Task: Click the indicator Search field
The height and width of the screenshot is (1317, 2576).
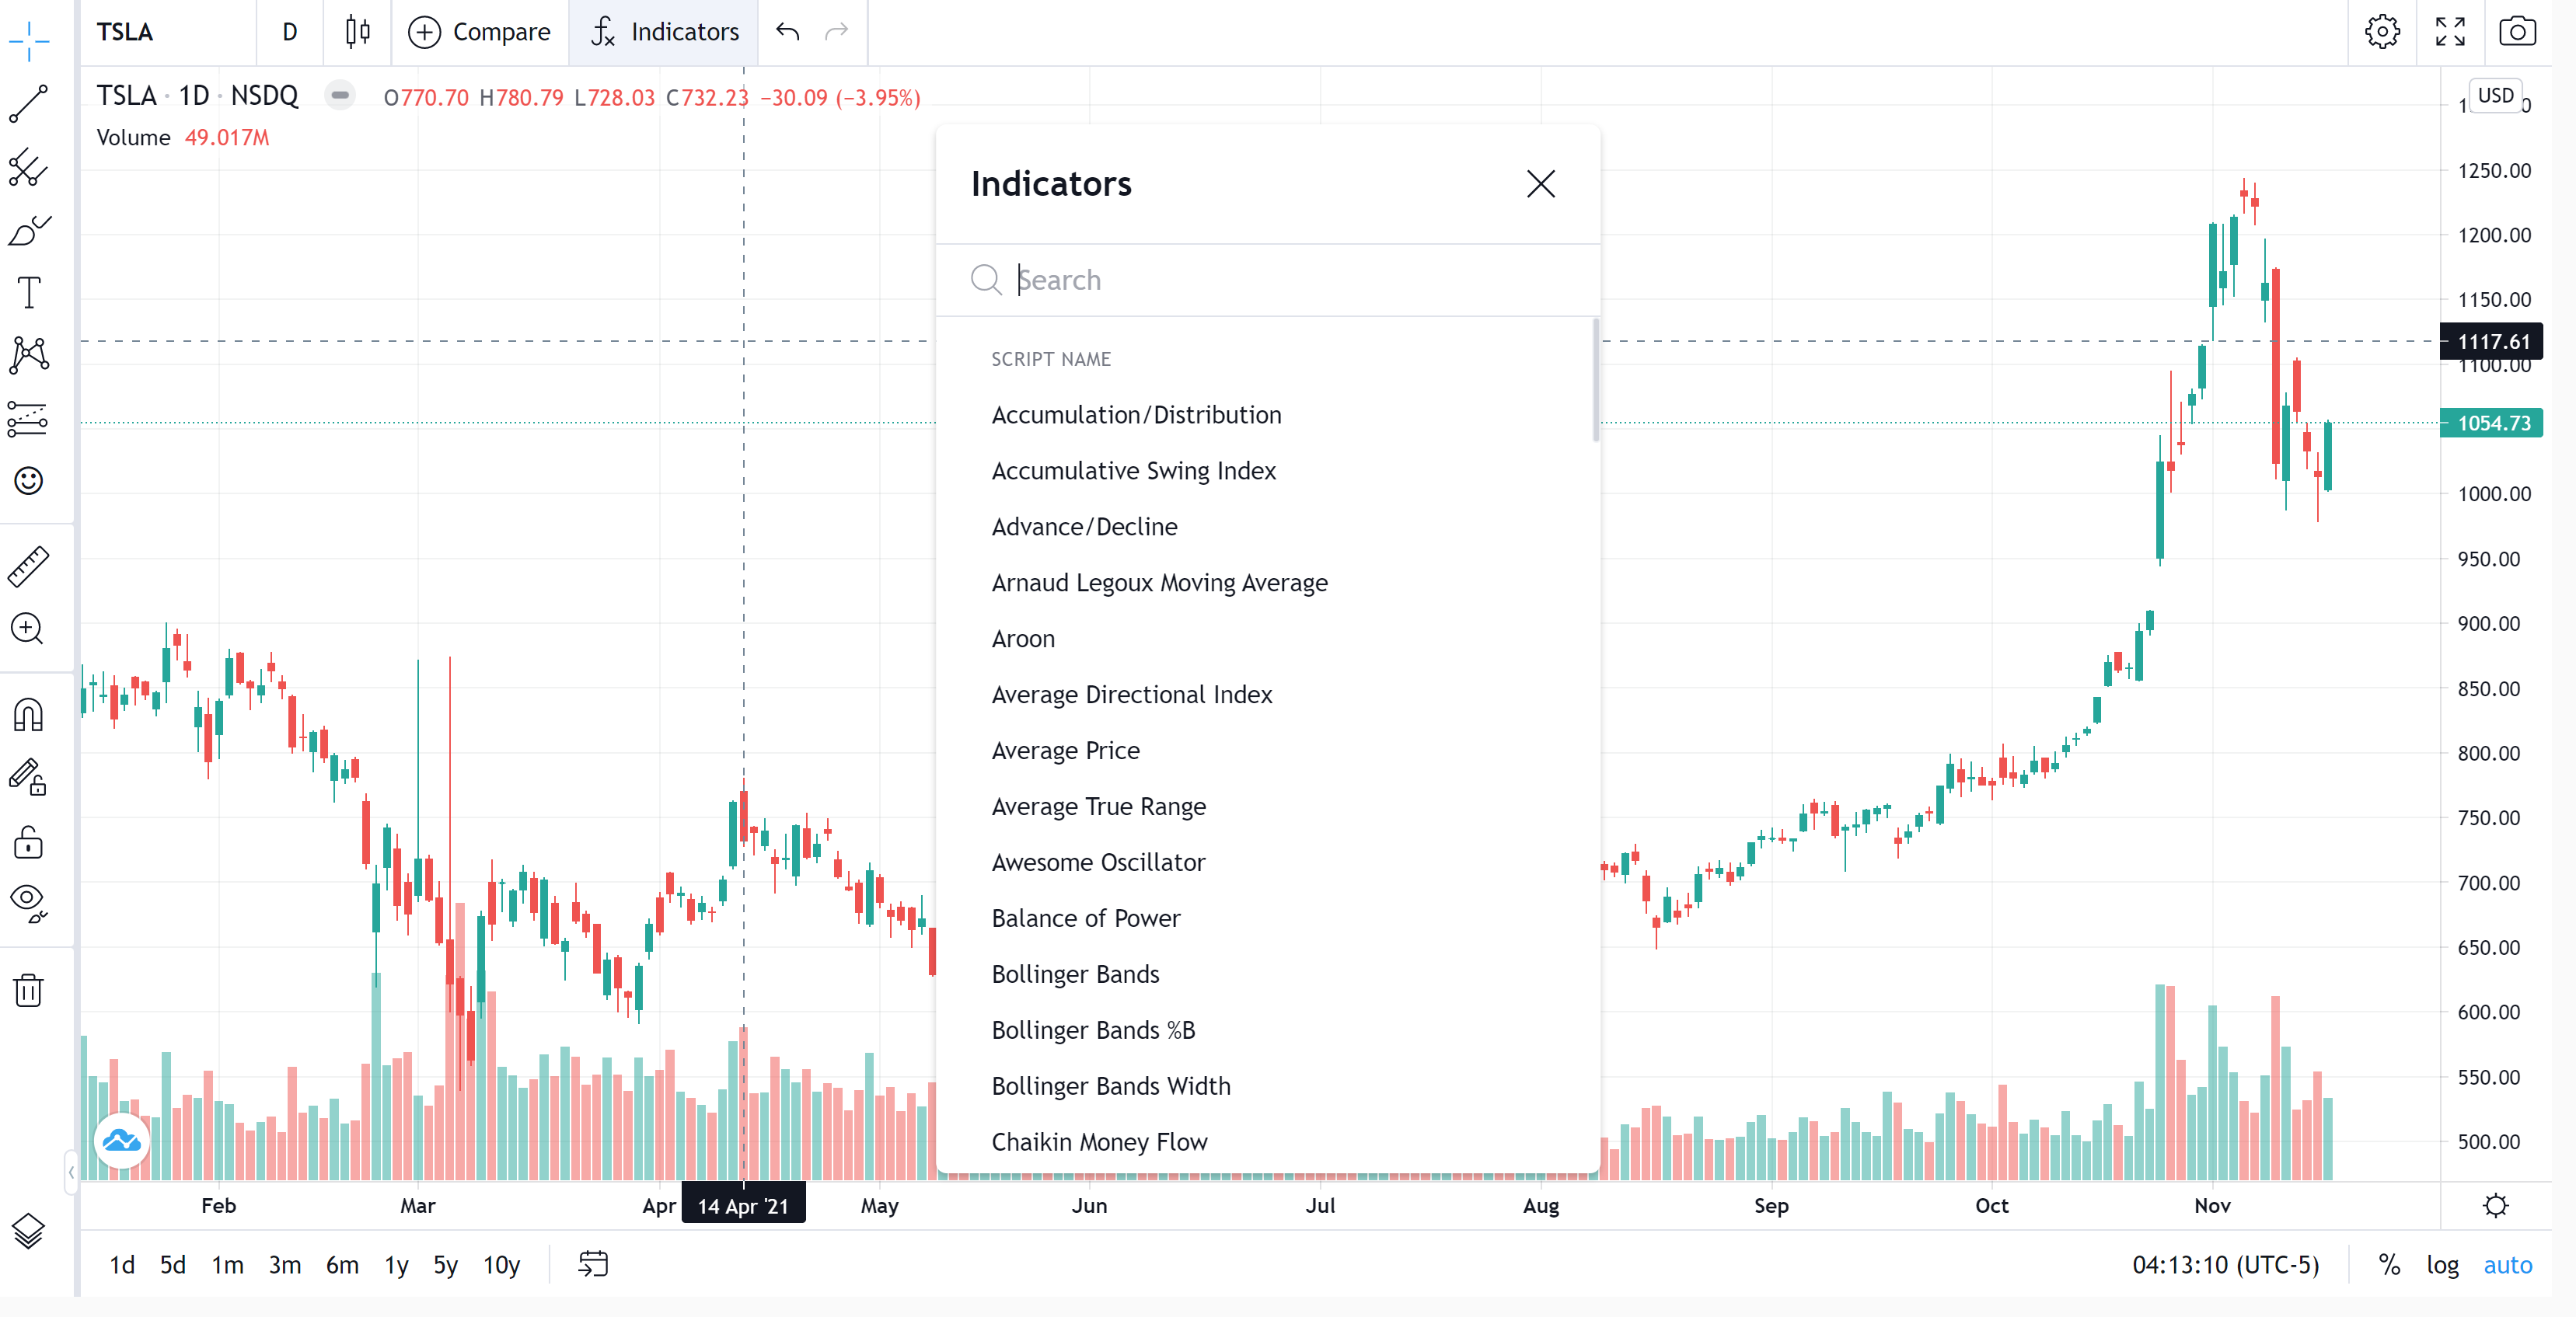Action: (x=1290, y=280)
